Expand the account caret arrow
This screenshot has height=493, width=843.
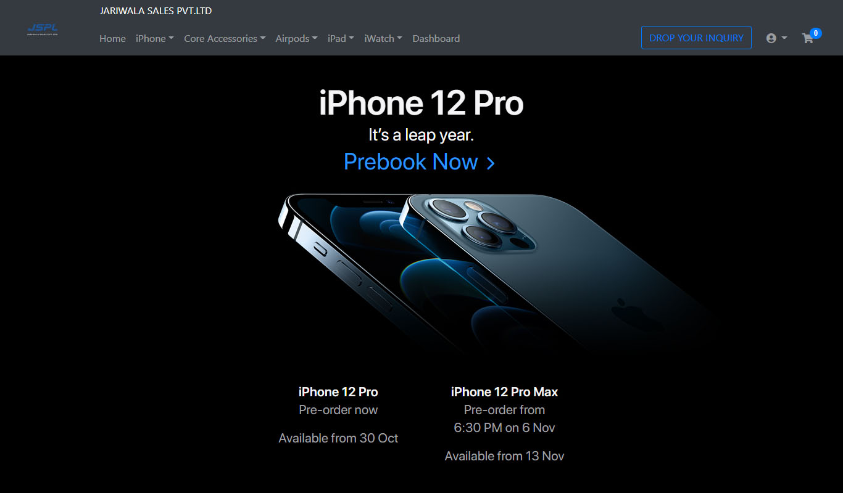pyautogui.click(x=784, y=38)
